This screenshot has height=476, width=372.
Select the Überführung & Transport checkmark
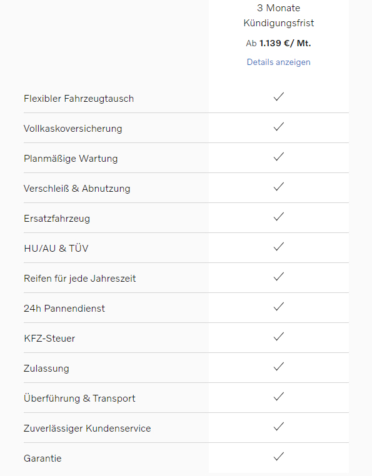[x=279, y=397]
